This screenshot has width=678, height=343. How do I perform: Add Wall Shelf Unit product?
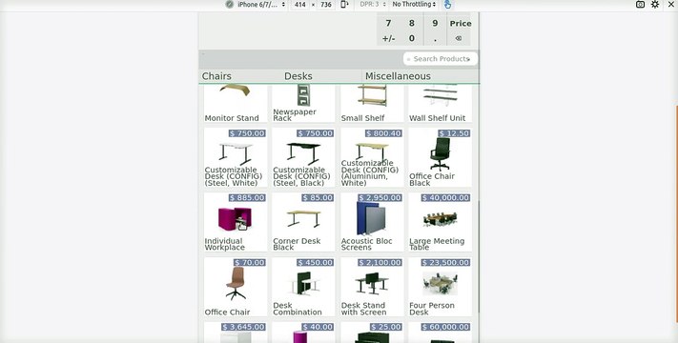point(441,103)
